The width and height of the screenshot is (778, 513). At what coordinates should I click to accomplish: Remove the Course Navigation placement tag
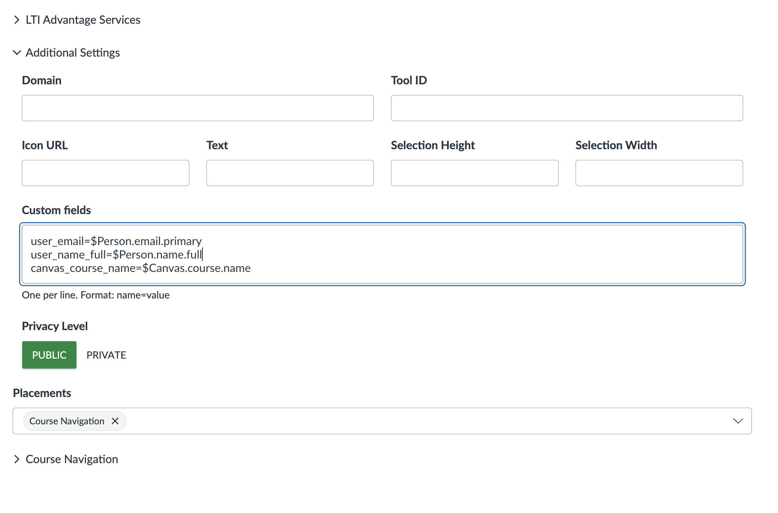coord(115,421)
